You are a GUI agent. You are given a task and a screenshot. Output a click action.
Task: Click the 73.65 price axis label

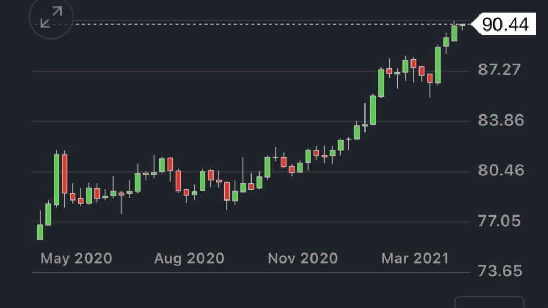tap(499, 271)
